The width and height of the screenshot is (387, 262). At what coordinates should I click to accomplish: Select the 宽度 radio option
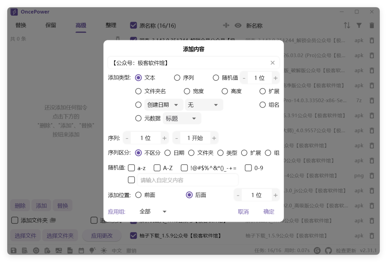[x=187, y=91]
